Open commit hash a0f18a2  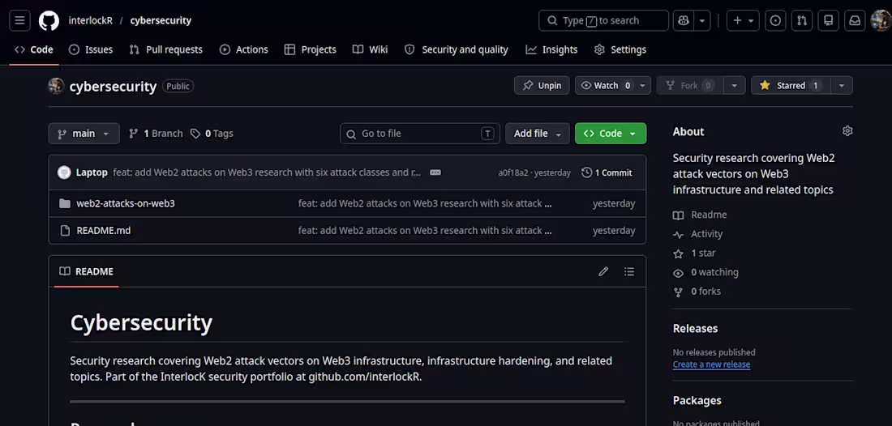513,173
